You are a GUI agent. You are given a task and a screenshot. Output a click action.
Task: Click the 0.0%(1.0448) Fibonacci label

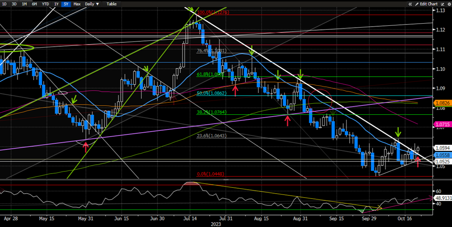pos(210,174)
